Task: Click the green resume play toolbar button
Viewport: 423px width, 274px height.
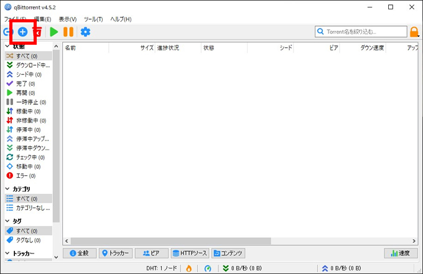Action: [54, 32]
